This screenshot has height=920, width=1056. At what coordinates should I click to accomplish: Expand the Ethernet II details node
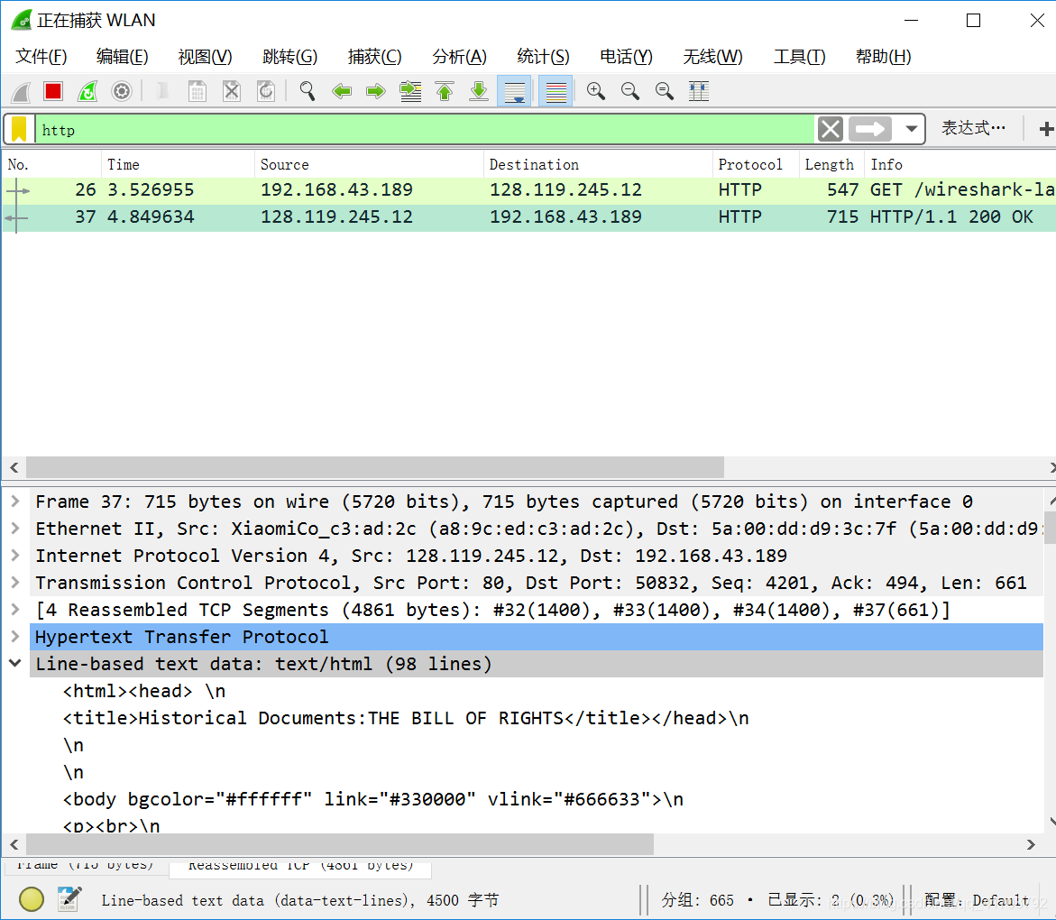click(15, 528)
